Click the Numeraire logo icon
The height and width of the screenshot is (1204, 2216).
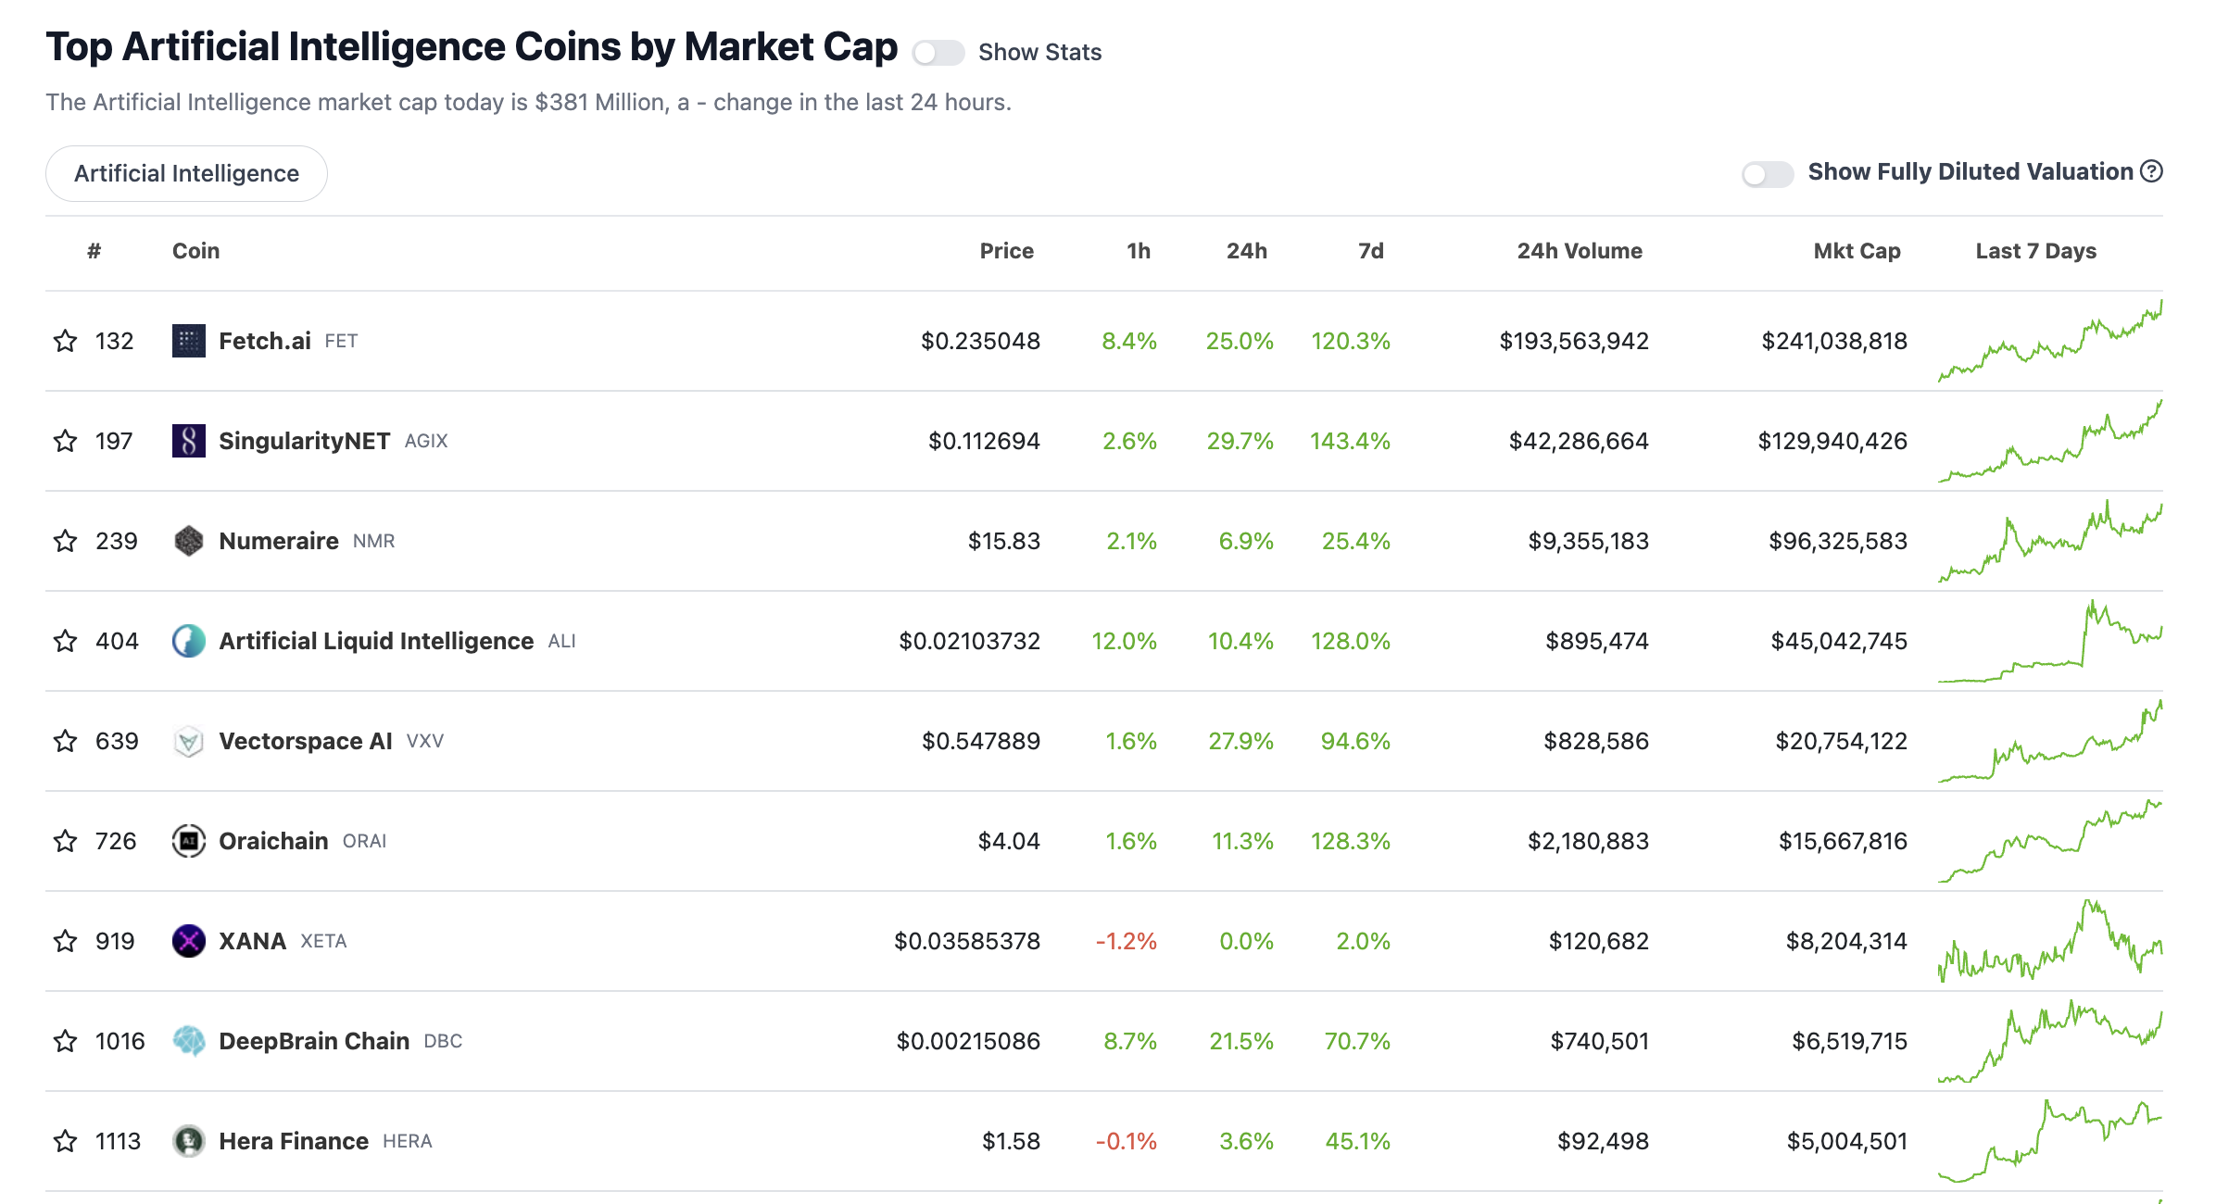pyautogui.click(x=189, y=541)
